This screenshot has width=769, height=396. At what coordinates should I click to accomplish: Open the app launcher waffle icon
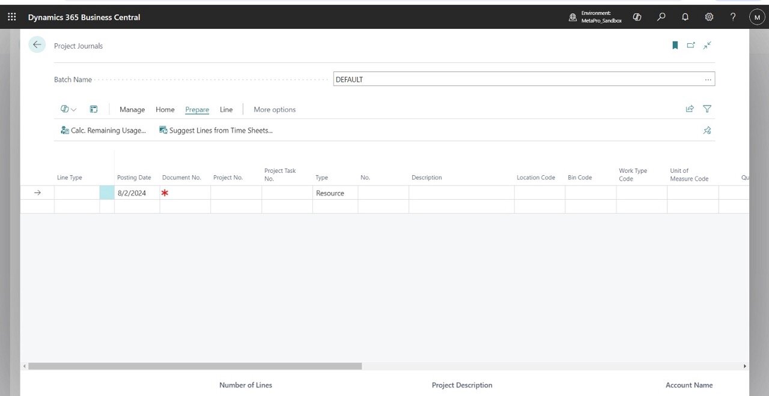click(x=12, y=17)
